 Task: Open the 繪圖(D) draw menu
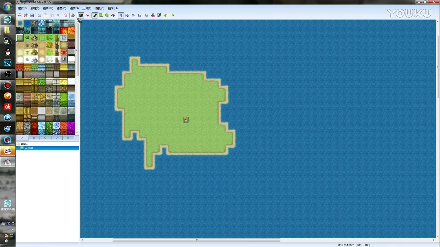pyautogui.click(x=61, y=8)
